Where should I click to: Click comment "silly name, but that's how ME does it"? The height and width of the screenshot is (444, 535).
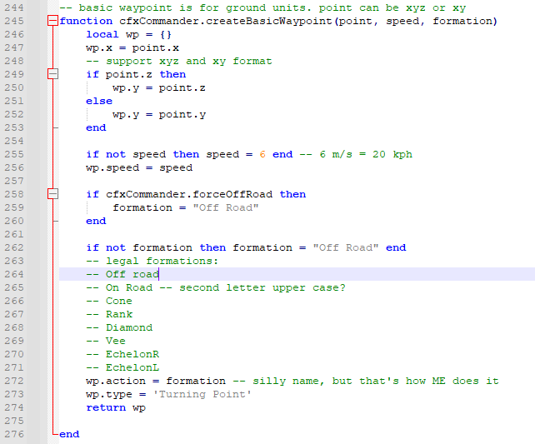[x=366, y=381]
